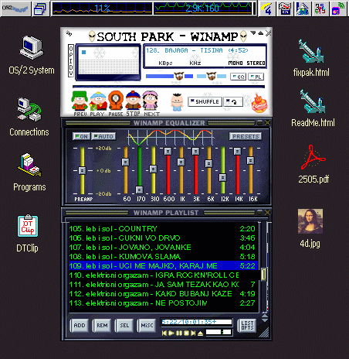This screenshot has height=359, width=349.
Task: Click Kyle's PREV character button
Action: point(80,101)
